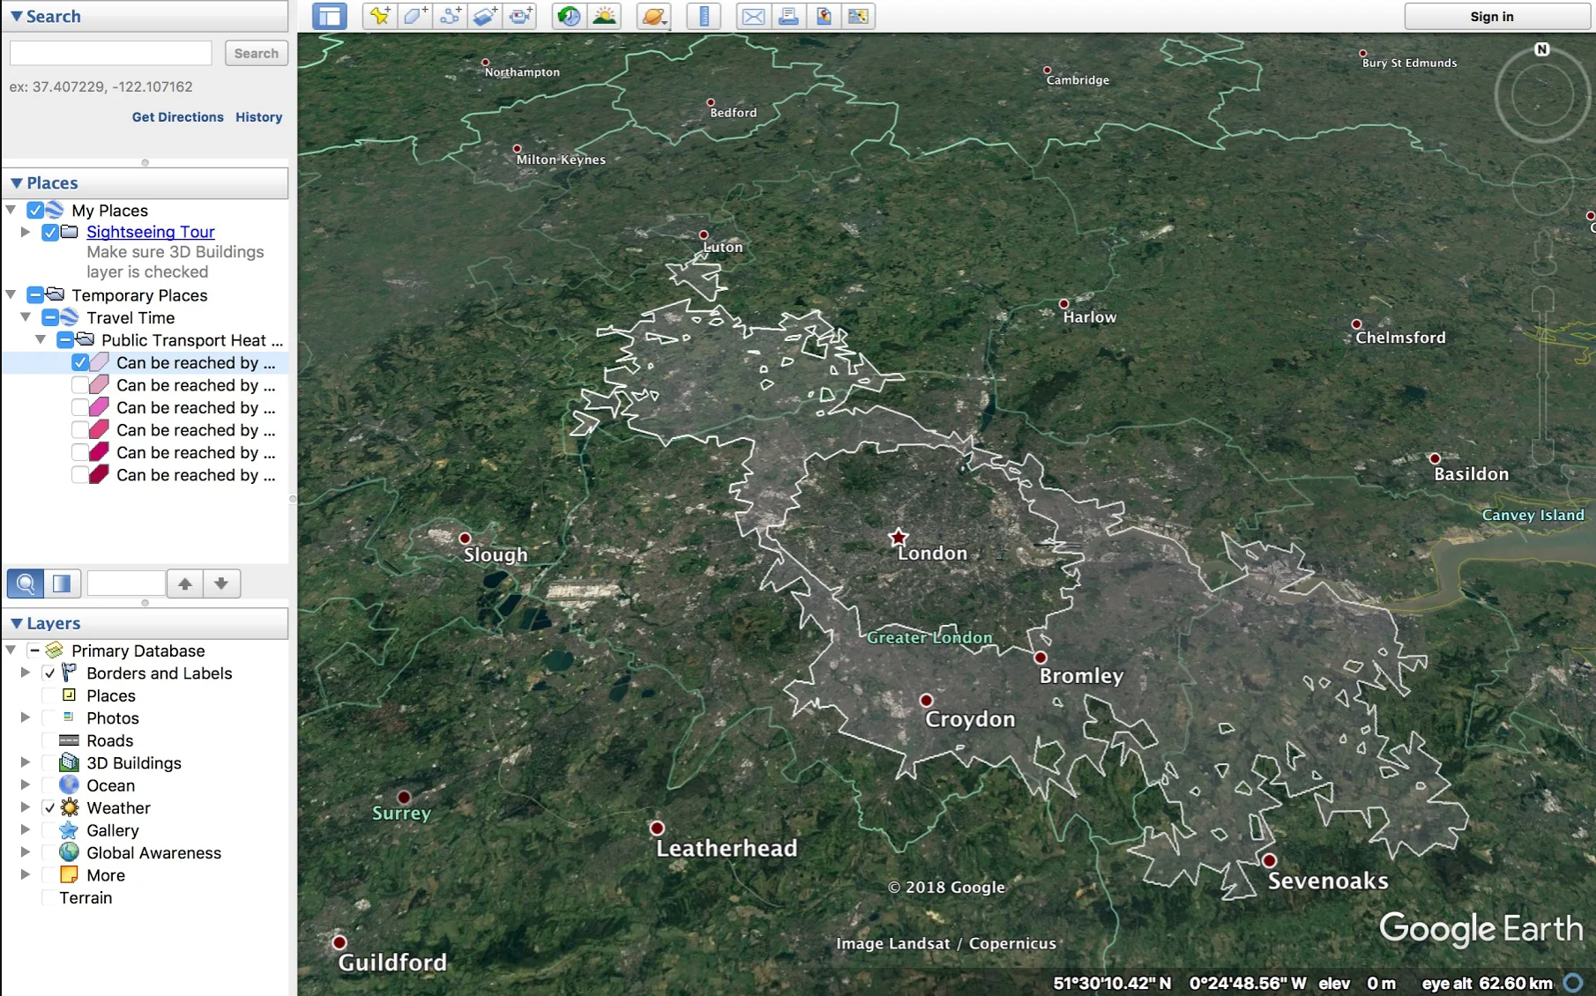Expand the Gallery layer
The image size is (1596, 996).
(x=26, y=829)
